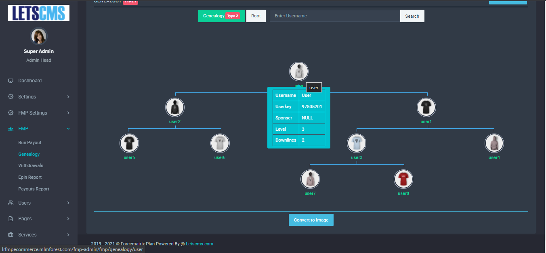Viewport: 546px width, 253px height.
Task: Open Run Payout menu item
Action: pos(30,142)
